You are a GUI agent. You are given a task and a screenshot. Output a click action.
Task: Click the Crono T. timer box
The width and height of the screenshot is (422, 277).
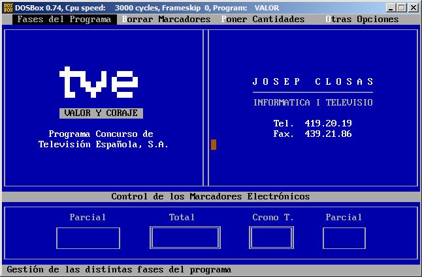(271, 238)
